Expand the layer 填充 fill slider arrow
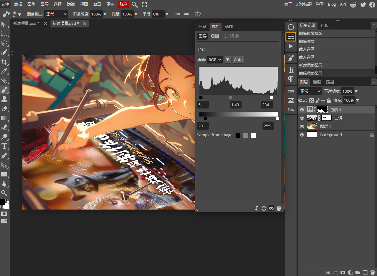This screenshot has height=276, width=377. pyautogui.click(x=358, y=100)
